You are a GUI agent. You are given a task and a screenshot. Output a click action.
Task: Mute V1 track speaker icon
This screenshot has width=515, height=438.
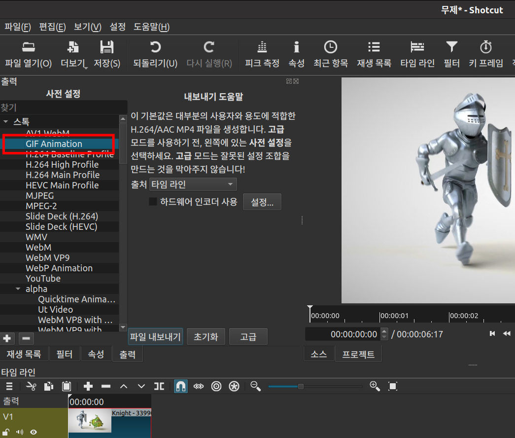pos(20,432)
